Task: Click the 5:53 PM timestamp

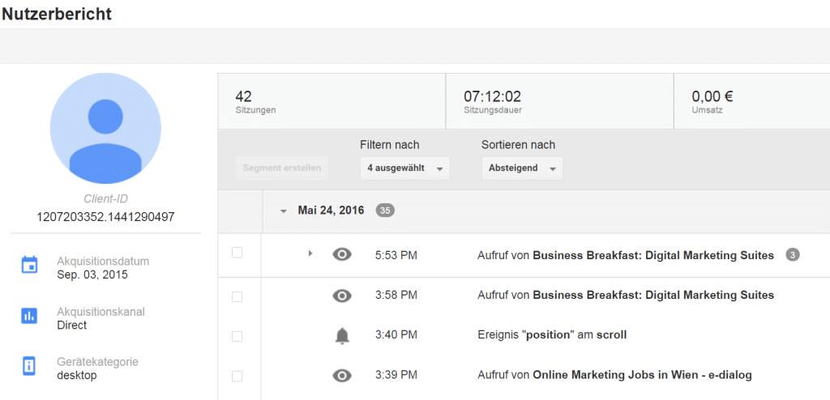Action: 396,256
